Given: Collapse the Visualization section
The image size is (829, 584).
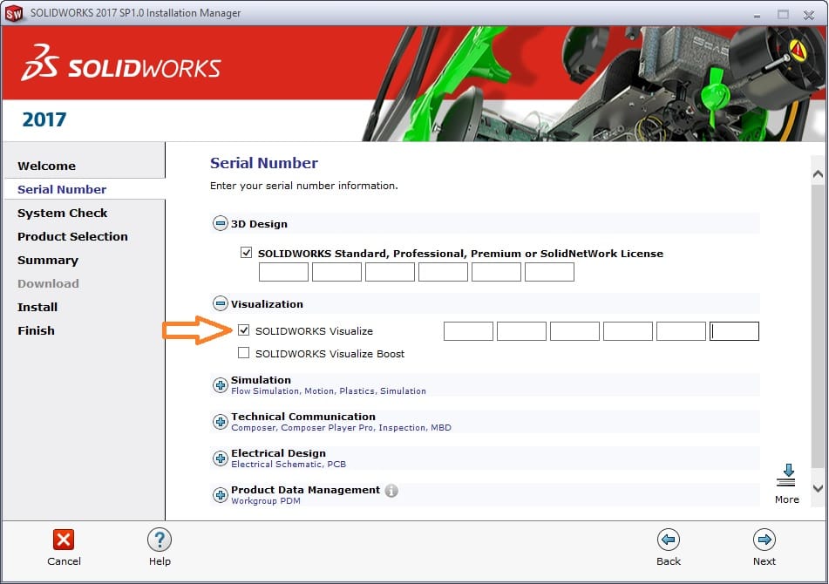Looking at the screenshot, I should [x=220, y=304].
